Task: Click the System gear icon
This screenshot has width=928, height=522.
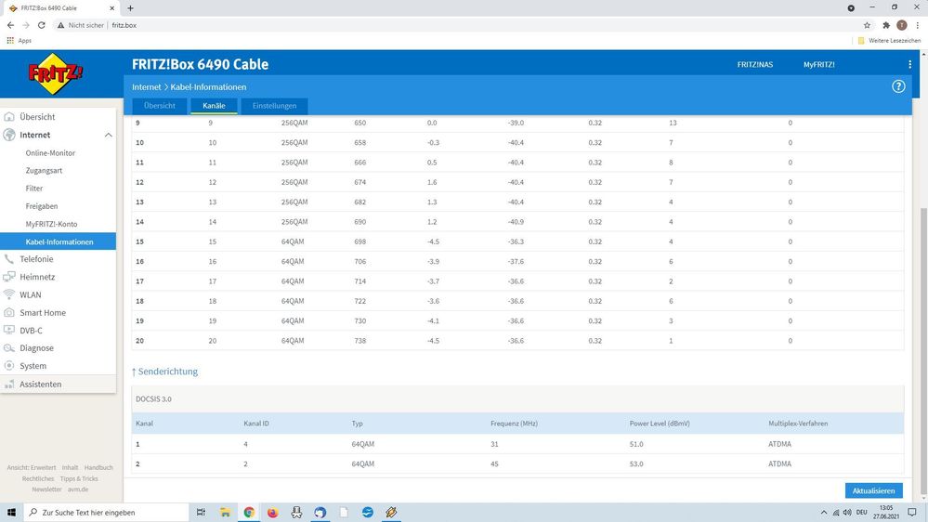Action: click(9, 366)
